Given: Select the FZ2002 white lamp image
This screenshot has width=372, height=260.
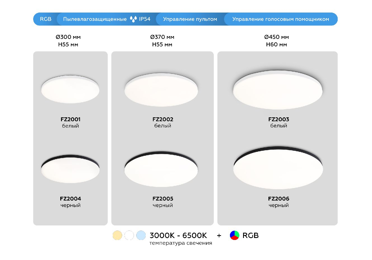Looking at the screenshot, I should (x=161, y=89).
